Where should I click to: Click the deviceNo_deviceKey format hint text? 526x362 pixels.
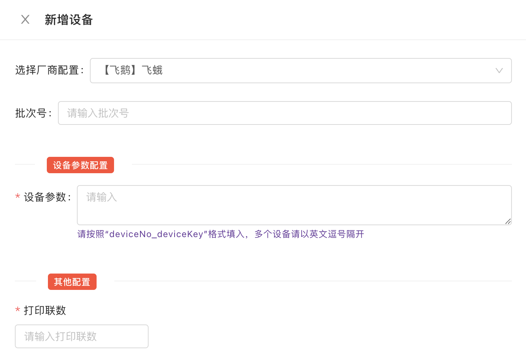(x=221, y=234)
